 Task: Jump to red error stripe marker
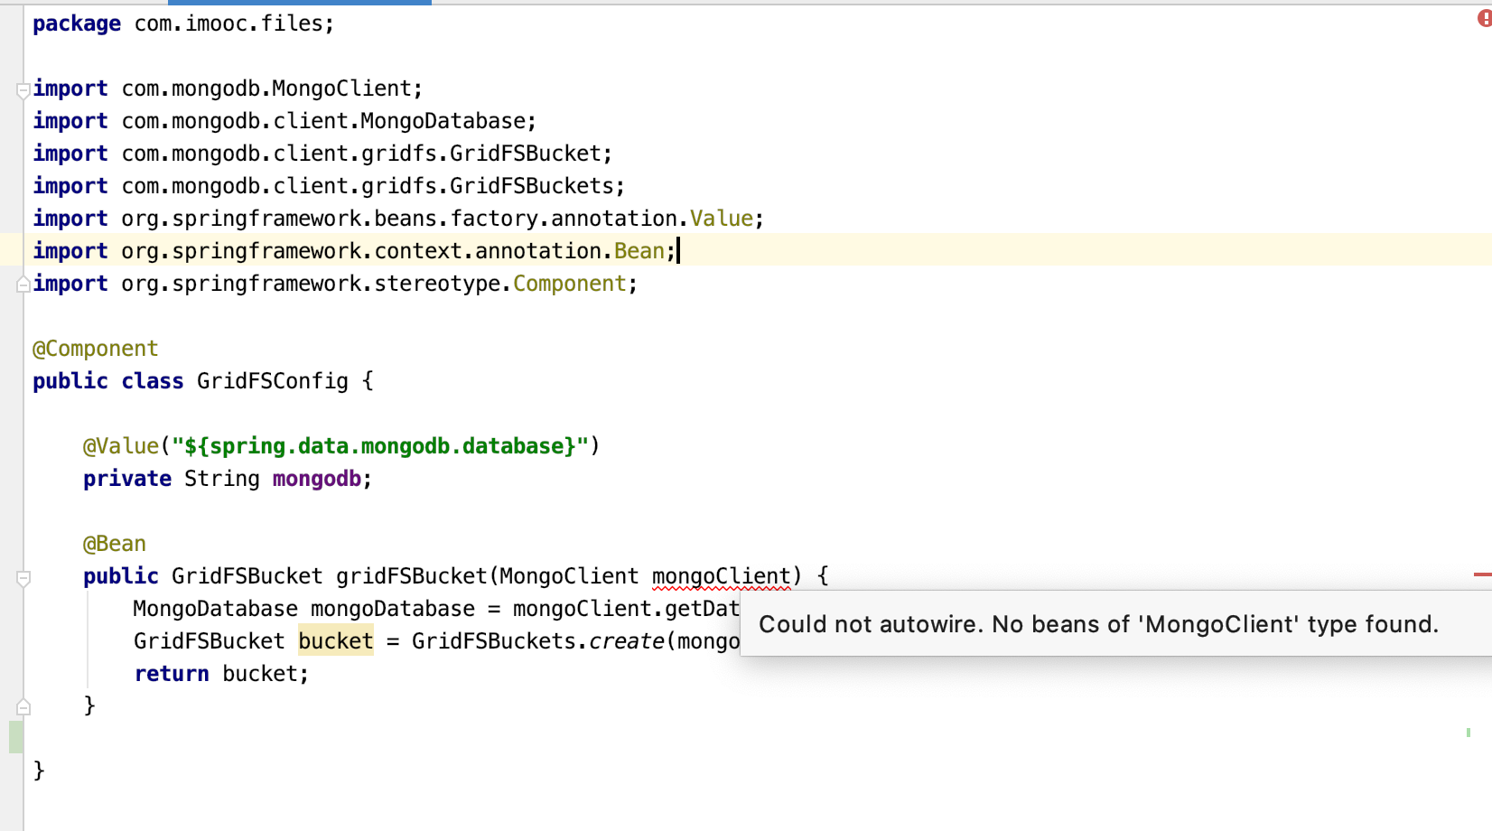coord(1482,574)
